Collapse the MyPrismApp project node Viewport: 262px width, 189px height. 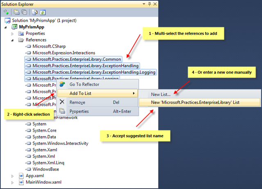pos(5,27)
